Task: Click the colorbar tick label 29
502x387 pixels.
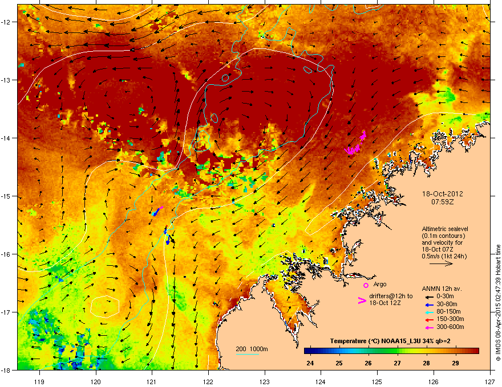Action: 456,363
